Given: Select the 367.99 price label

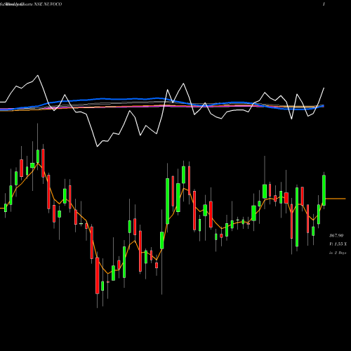Looking at the screenshot, I should click(336, 235).
